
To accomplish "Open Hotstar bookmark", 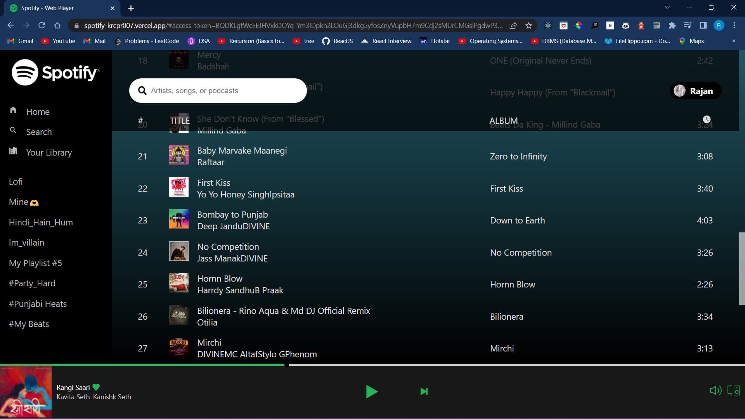I will [x=435, y=41].
